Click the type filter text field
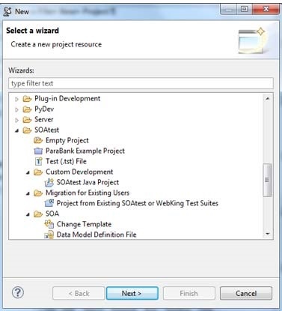 (x=141, y=83)
